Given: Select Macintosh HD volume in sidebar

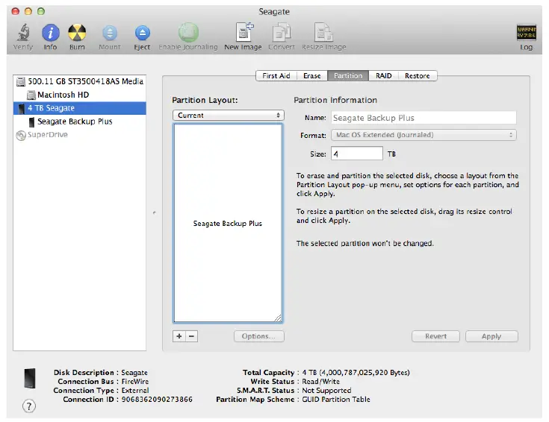Looking at the screenshot, I should coord(80,95).
